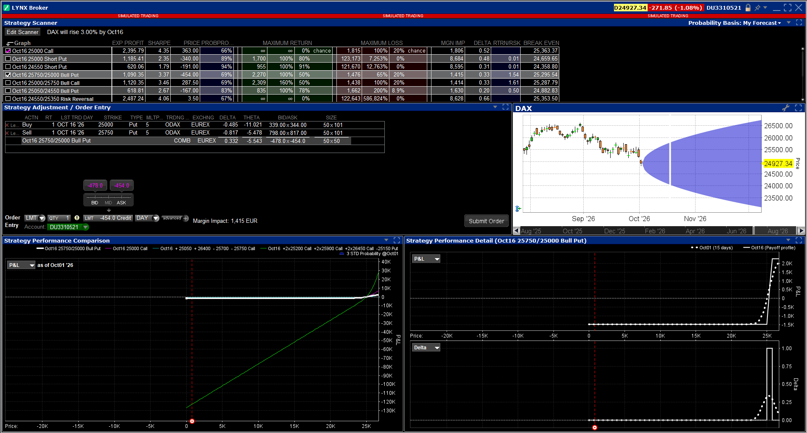The height and width of the screenshot is (433, 807).
Task: Click the DAX chart wrench settings icon
Action: (x=786, y=108)
